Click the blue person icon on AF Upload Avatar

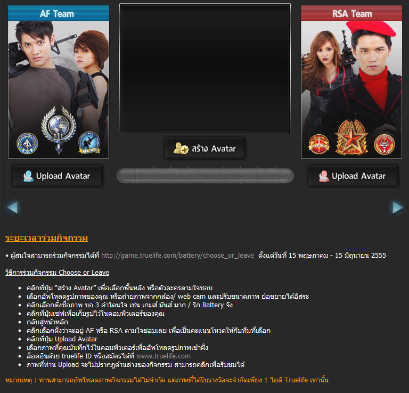(x=28, y=176)
